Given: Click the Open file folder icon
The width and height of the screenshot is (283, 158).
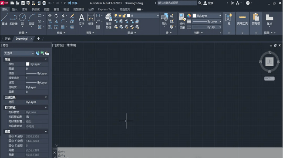Looking at the screenshot, I should 17,3.
